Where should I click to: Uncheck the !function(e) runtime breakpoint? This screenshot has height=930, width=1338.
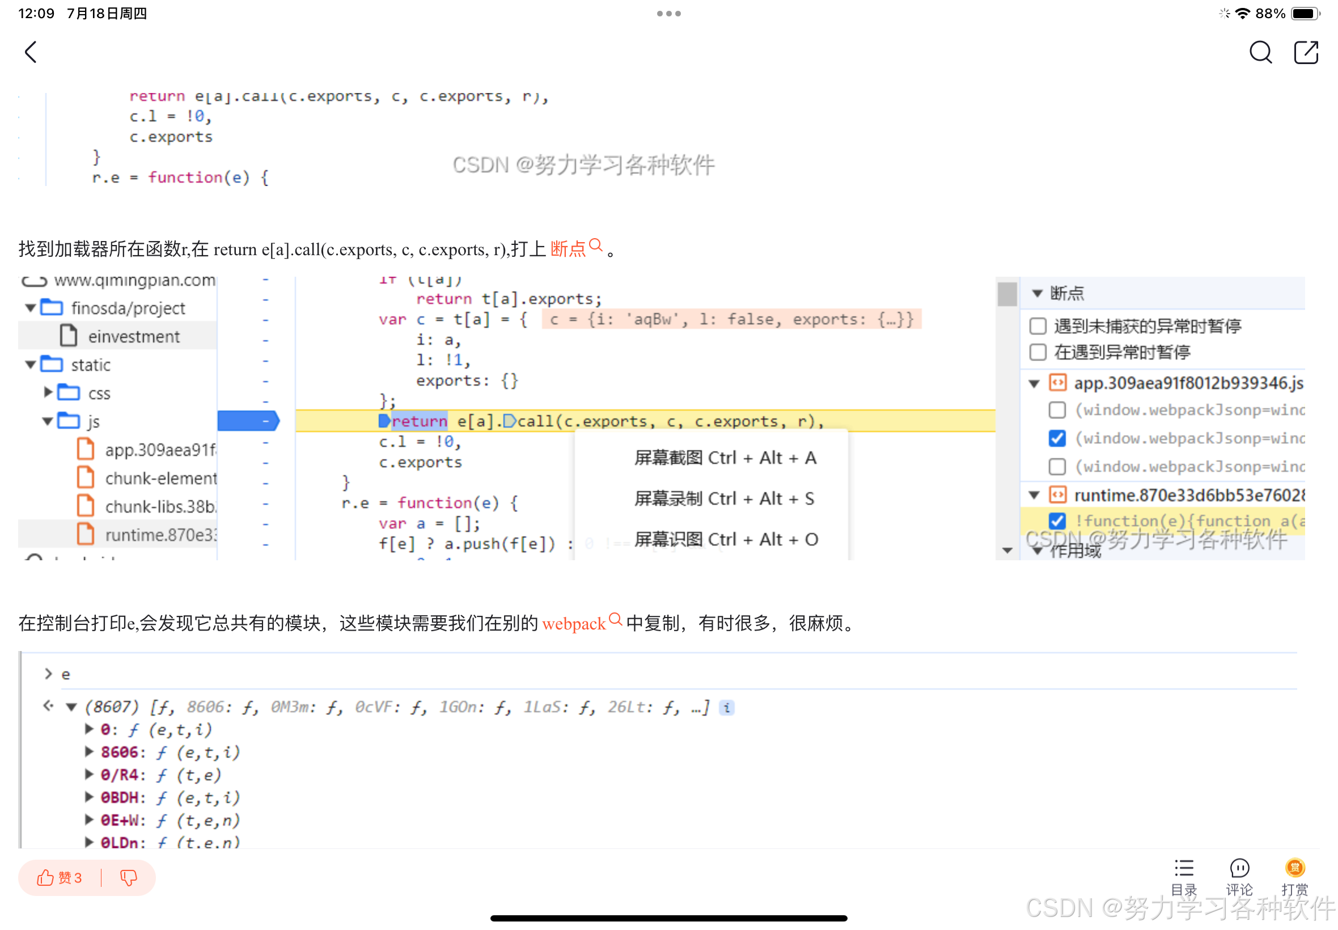(x=1057, y=521)
